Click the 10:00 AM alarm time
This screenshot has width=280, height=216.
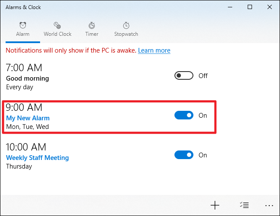coord(26,147)
